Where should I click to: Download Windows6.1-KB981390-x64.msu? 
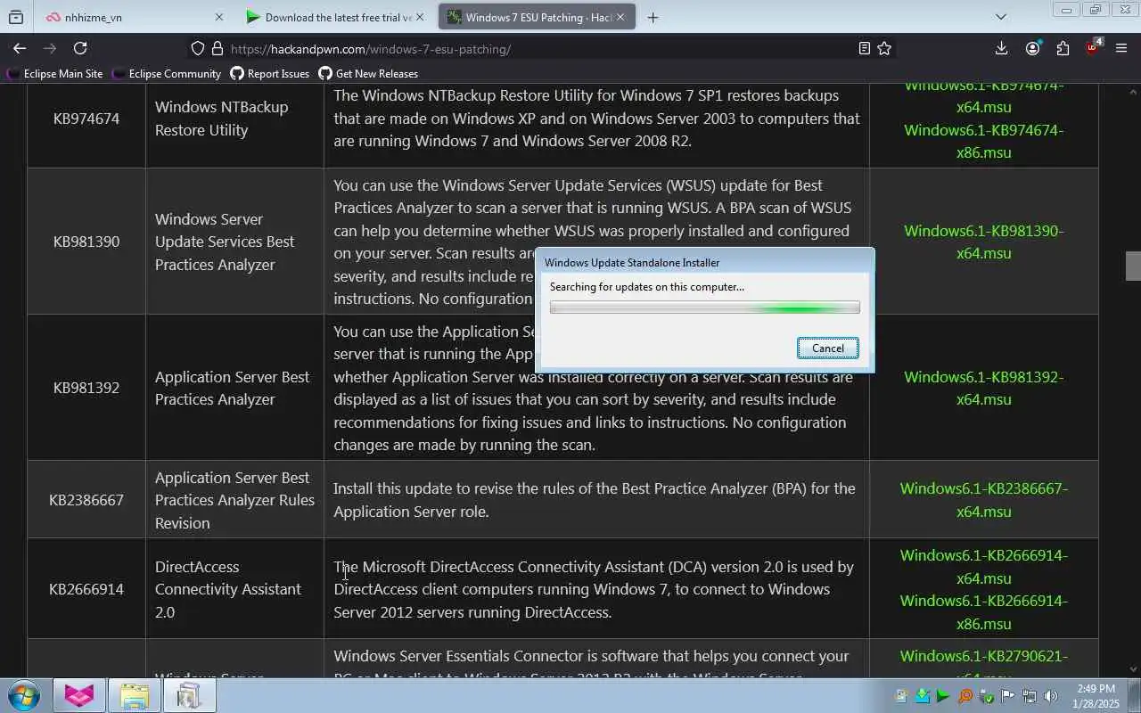983,242
